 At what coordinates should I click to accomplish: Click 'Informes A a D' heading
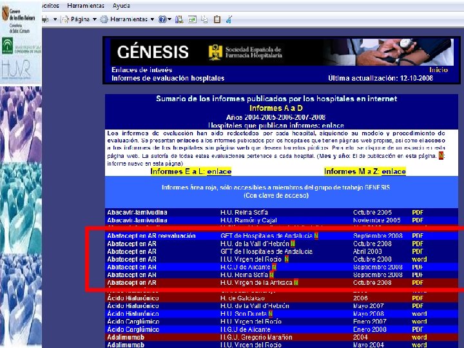(276, 108)
